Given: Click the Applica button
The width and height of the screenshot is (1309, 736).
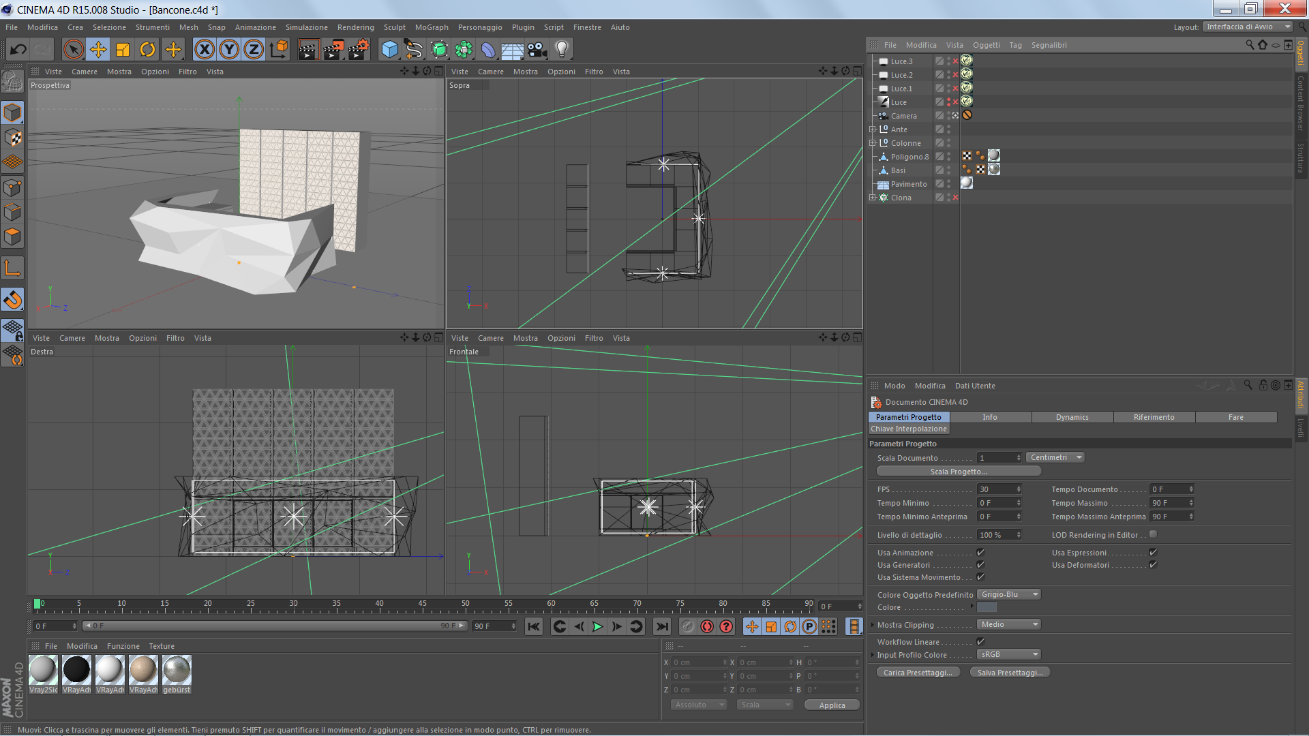Looking at the screenshot, I should coord(832,705).
